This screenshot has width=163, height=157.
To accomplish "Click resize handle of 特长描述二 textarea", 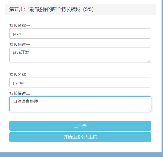I will (149, 110).
